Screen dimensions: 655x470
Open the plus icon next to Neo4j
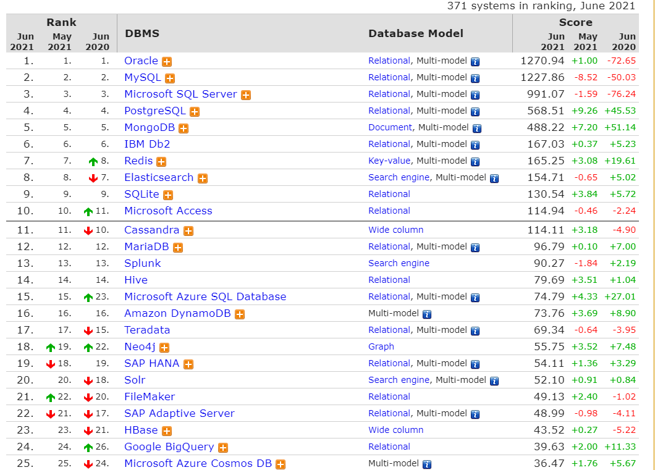[x=164, y=348]
